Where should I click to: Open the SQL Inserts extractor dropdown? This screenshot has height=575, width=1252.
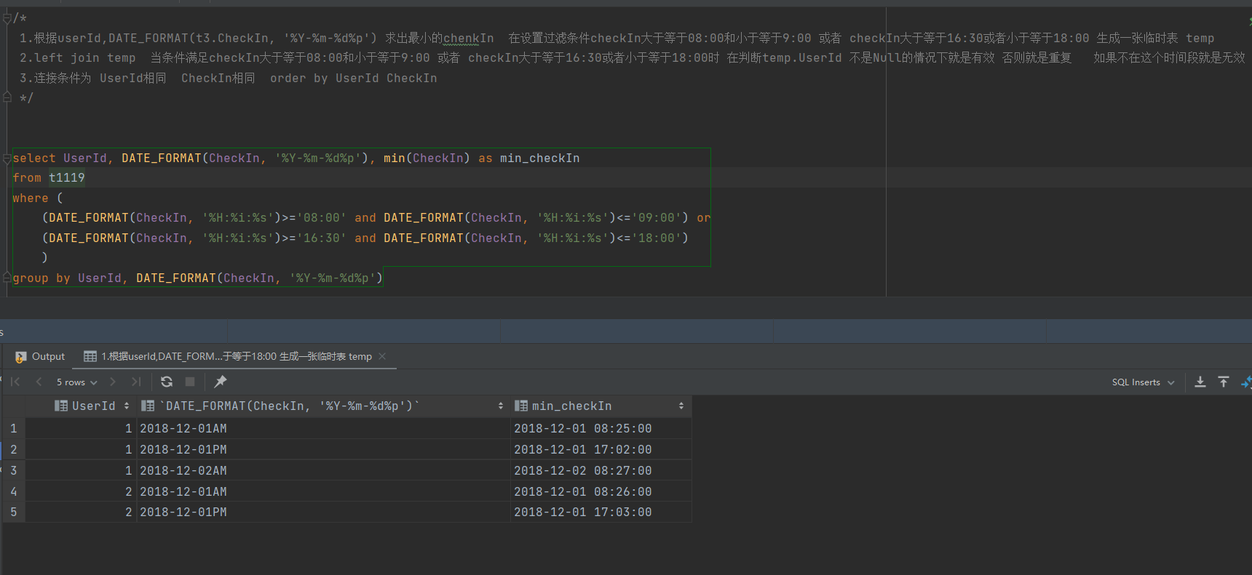point(1143,382)
